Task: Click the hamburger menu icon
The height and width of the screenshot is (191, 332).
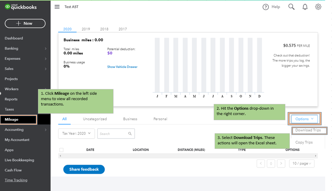Action: [57, 7]
